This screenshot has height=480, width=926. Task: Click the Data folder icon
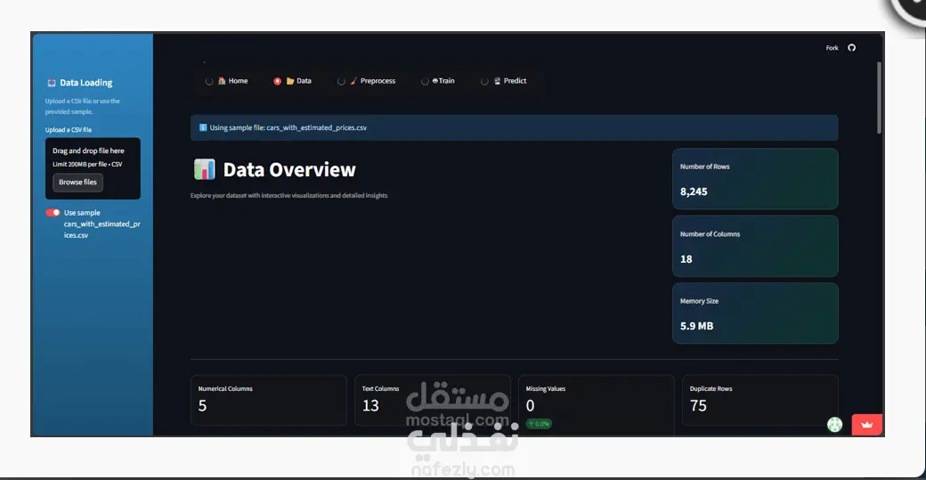(290, 81)
